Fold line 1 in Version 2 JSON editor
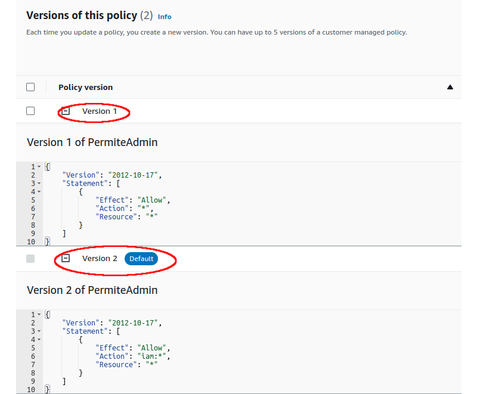The image size is (477, 394). [x=39, y=315]
